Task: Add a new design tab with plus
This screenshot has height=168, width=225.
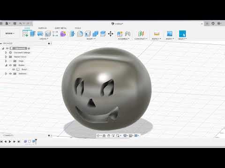Action: pos(207,24)
